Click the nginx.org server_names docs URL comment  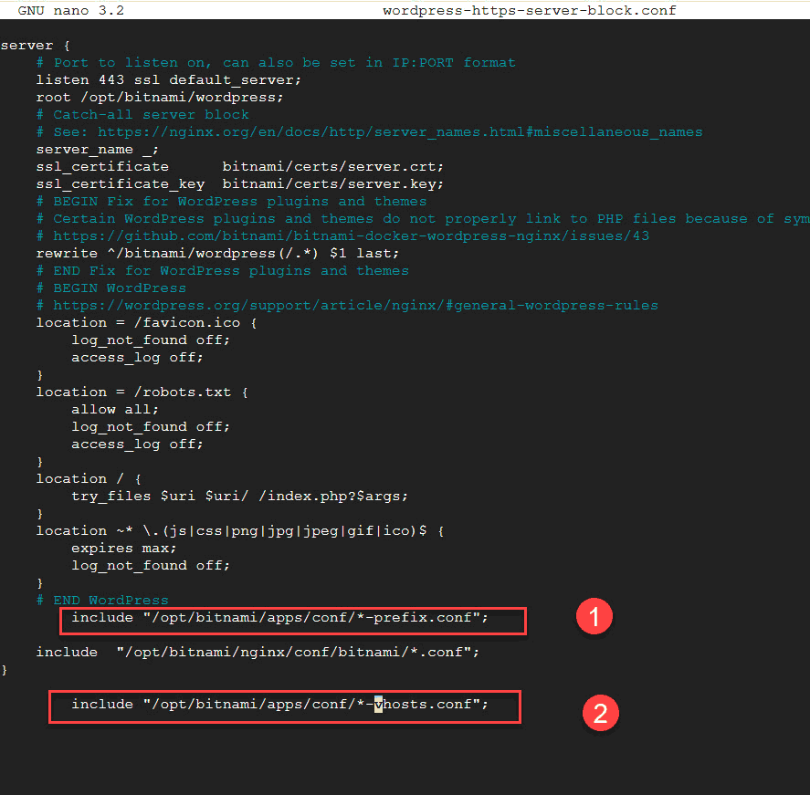click(x=369, y=132)
